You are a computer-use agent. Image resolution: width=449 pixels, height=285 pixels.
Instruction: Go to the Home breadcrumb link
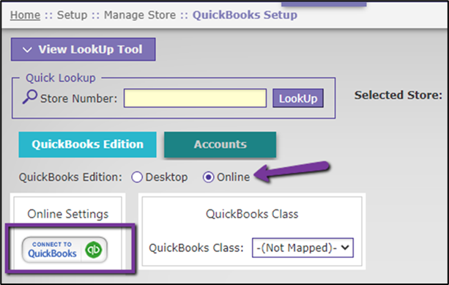coord(25,15)
